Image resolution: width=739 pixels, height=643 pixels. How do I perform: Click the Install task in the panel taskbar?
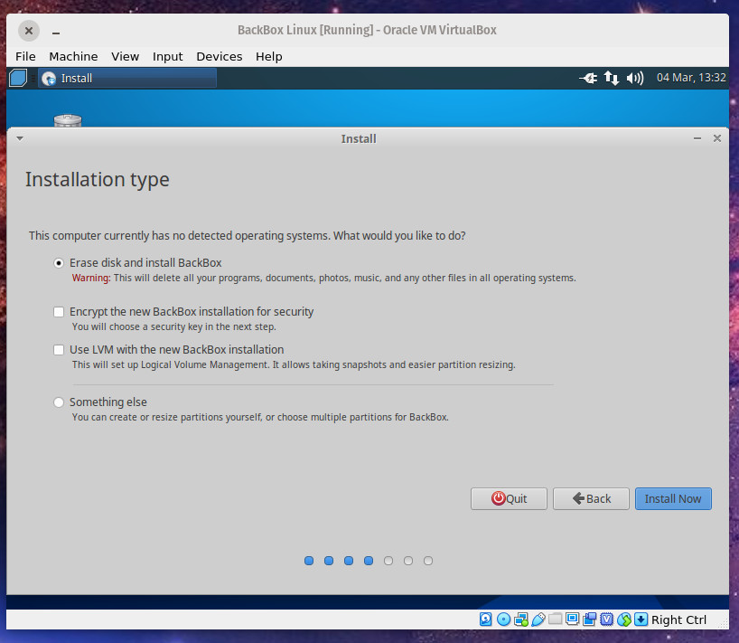coord(126,79)
